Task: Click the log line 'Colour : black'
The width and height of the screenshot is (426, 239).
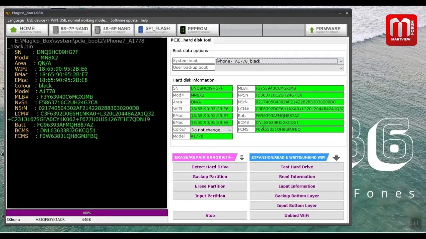Action: click(33, 86)
